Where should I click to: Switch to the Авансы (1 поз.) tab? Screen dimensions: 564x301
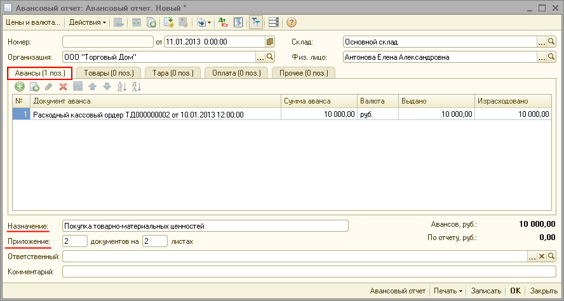(x=40, y=73)
